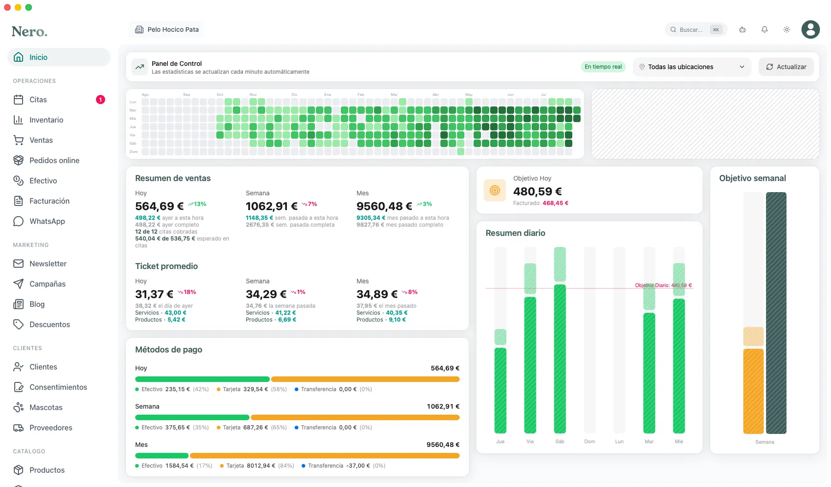Click the orange Semana progress bar
Image resolution: width=831 pixels, height=487 pixels.
(754, 391)
